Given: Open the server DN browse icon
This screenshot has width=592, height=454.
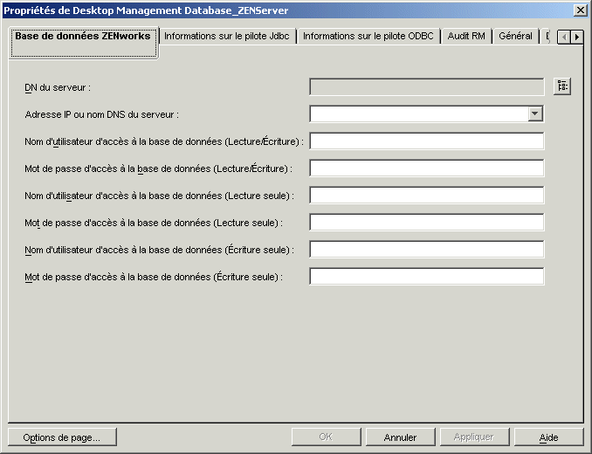Looking at the screenshot, I should [x=562, y=86].
